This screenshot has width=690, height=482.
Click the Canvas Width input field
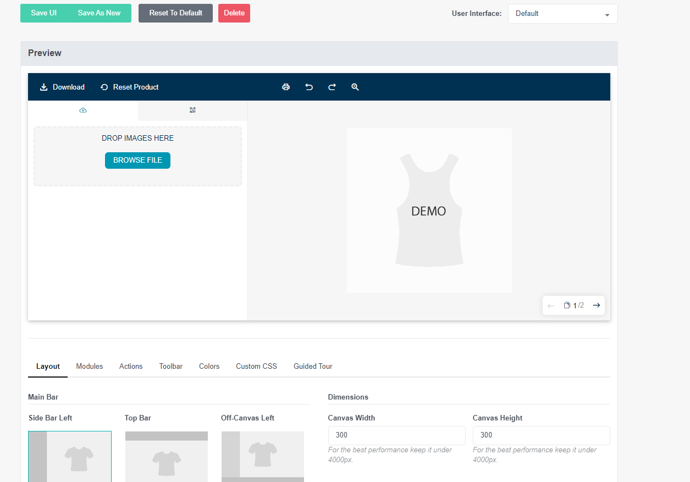(397, 435)
